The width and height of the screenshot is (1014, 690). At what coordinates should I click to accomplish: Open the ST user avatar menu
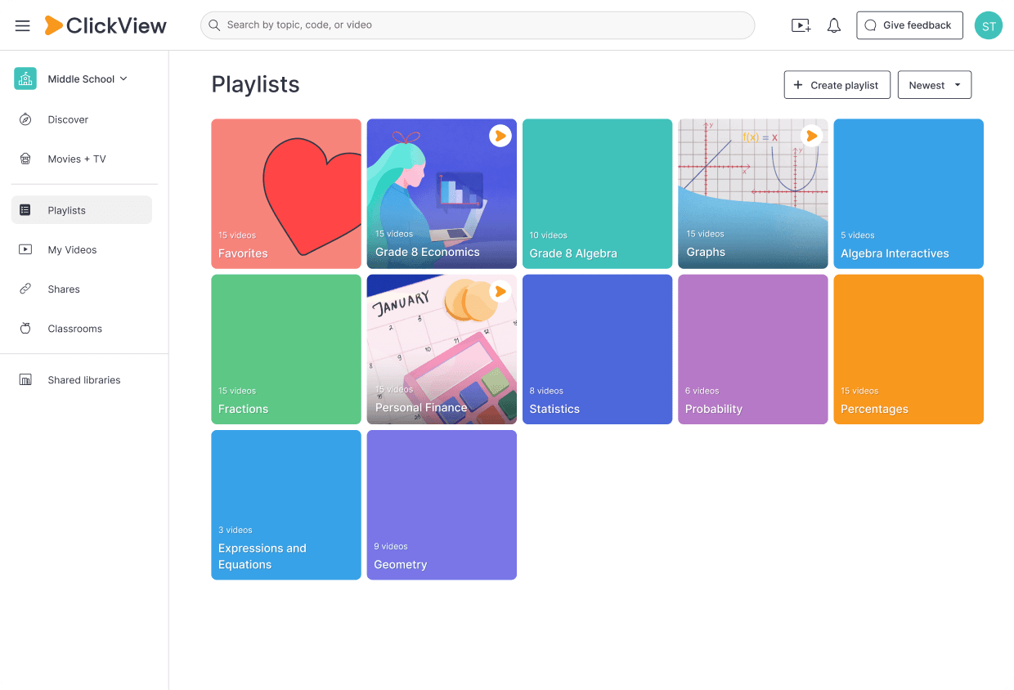[989, 25]
